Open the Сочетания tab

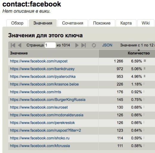point(73,23)
